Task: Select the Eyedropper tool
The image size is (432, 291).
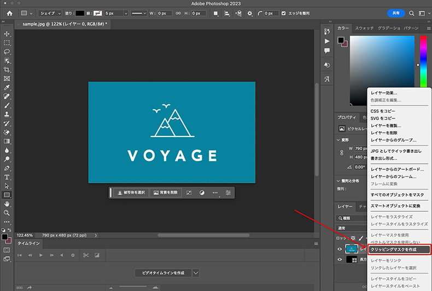Action: 7,87
